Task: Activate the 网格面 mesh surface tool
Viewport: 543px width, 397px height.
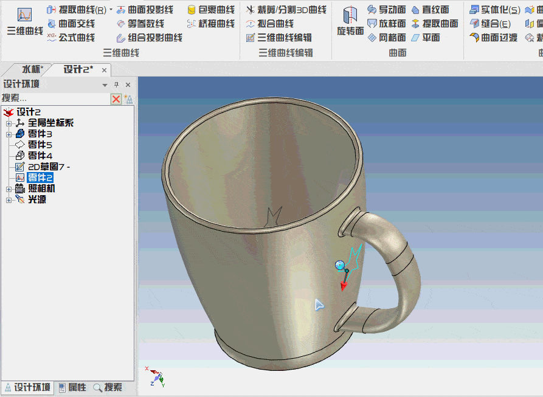Action: [393, 38]
